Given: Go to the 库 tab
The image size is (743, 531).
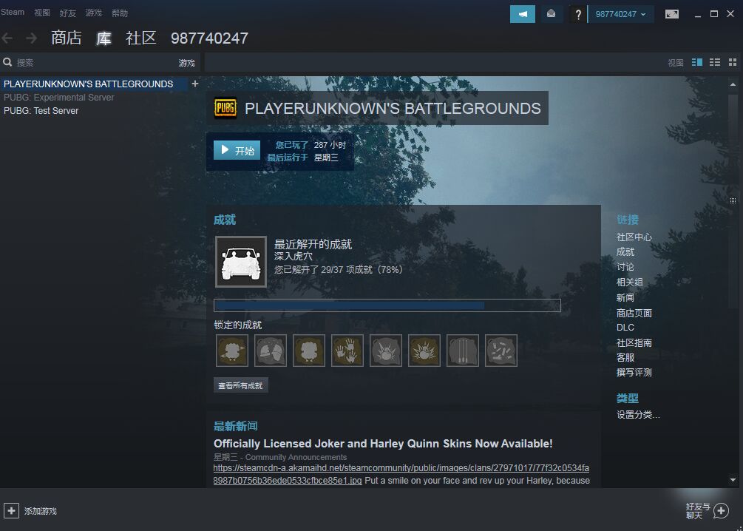Looking at the screenshot, I should click(104, 38).
